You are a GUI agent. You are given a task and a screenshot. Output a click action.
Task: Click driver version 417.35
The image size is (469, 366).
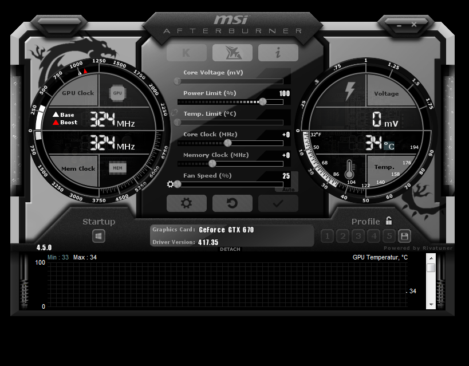(208, 242)
